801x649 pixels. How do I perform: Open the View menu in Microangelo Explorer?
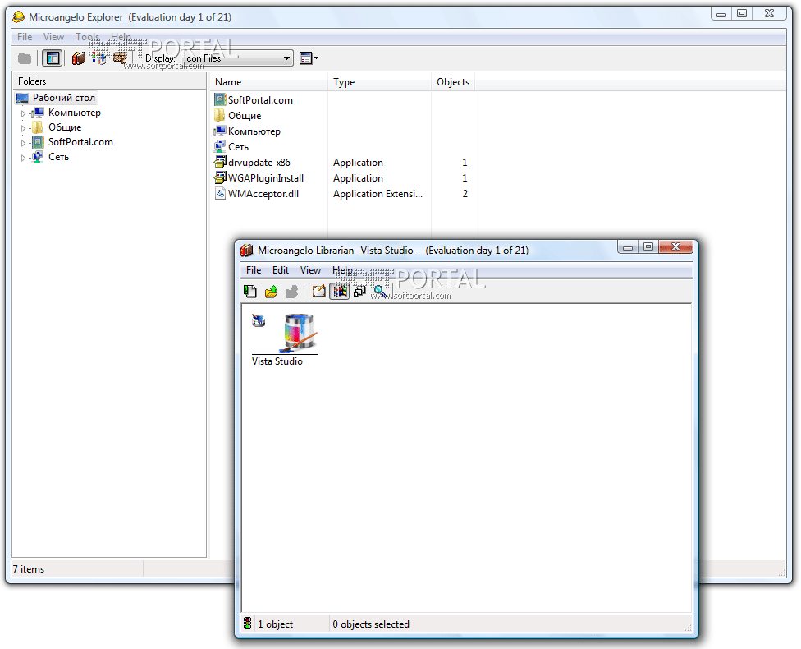click(x=53, y=37)
